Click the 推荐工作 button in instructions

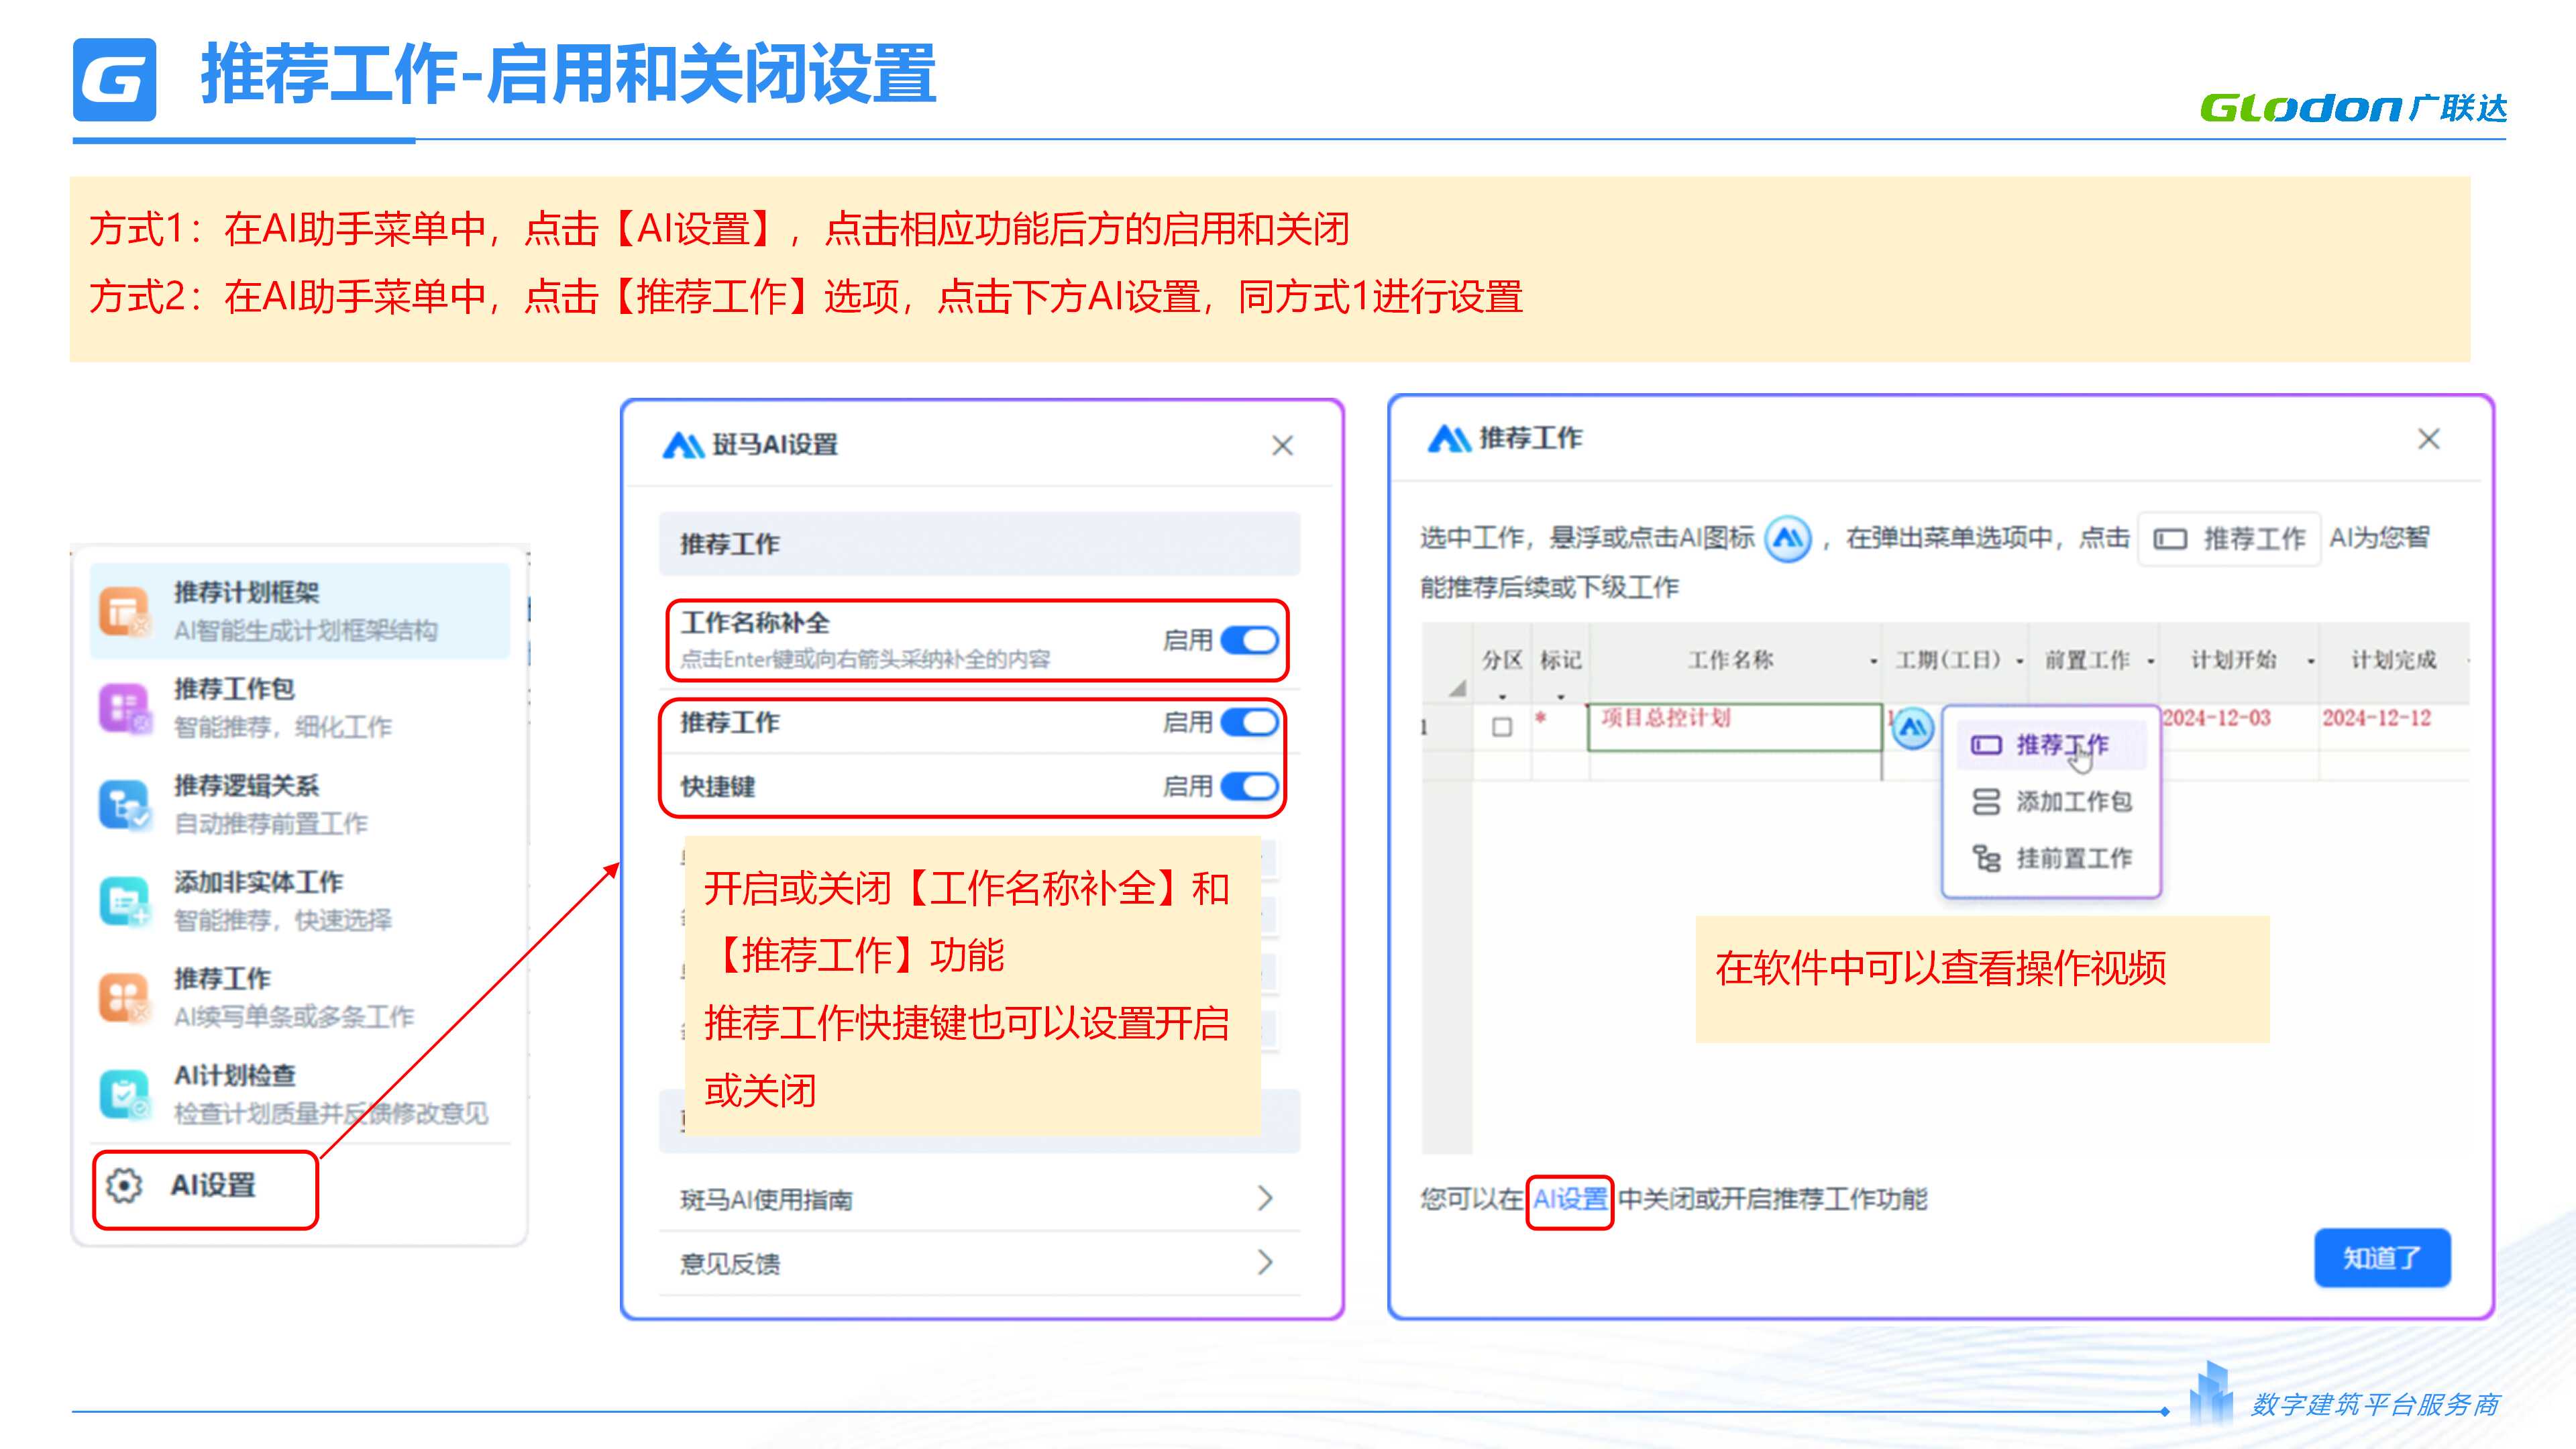2229,539
